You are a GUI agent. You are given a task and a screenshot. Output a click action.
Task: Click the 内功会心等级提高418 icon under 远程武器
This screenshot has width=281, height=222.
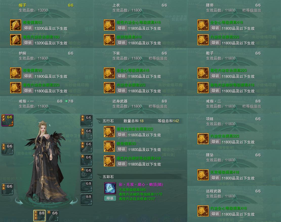[x=203, y=211]
